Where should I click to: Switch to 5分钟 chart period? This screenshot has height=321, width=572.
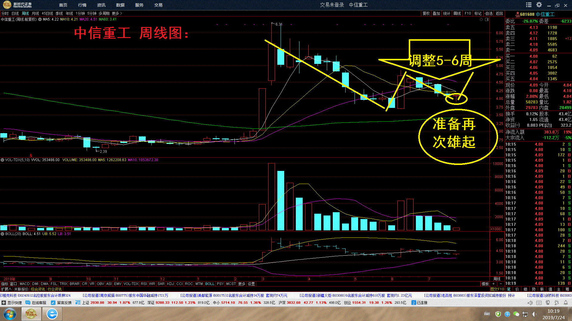(92, 13)
